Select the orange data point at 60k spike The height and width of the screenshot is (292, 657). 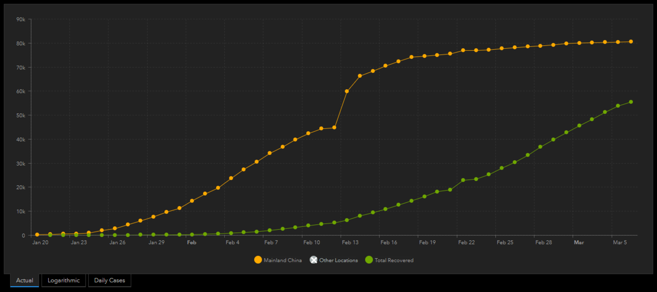point(347,91)
